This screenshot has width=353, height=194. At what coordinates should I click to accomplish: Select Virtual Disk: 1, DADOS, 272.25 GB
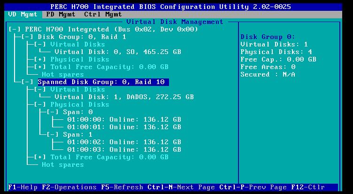(x=124, y=97)
